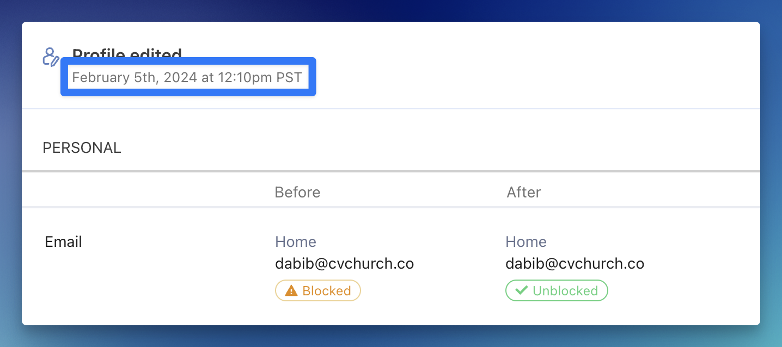Open the email address in After column

click(x=575, y=264)
